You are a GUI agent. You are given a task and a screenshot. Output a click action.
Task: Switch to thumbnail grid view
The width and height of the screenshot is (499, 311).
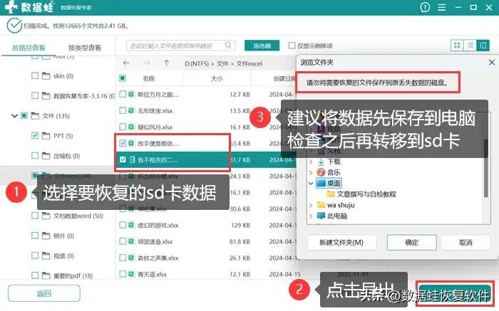[456, 46]
